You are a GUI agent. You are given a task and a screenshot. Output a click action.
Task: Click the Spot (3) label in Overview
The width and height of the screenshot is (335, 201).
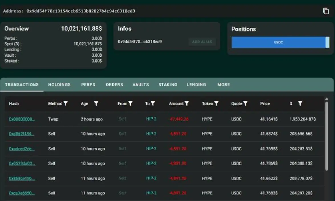[x=13, y=44]
